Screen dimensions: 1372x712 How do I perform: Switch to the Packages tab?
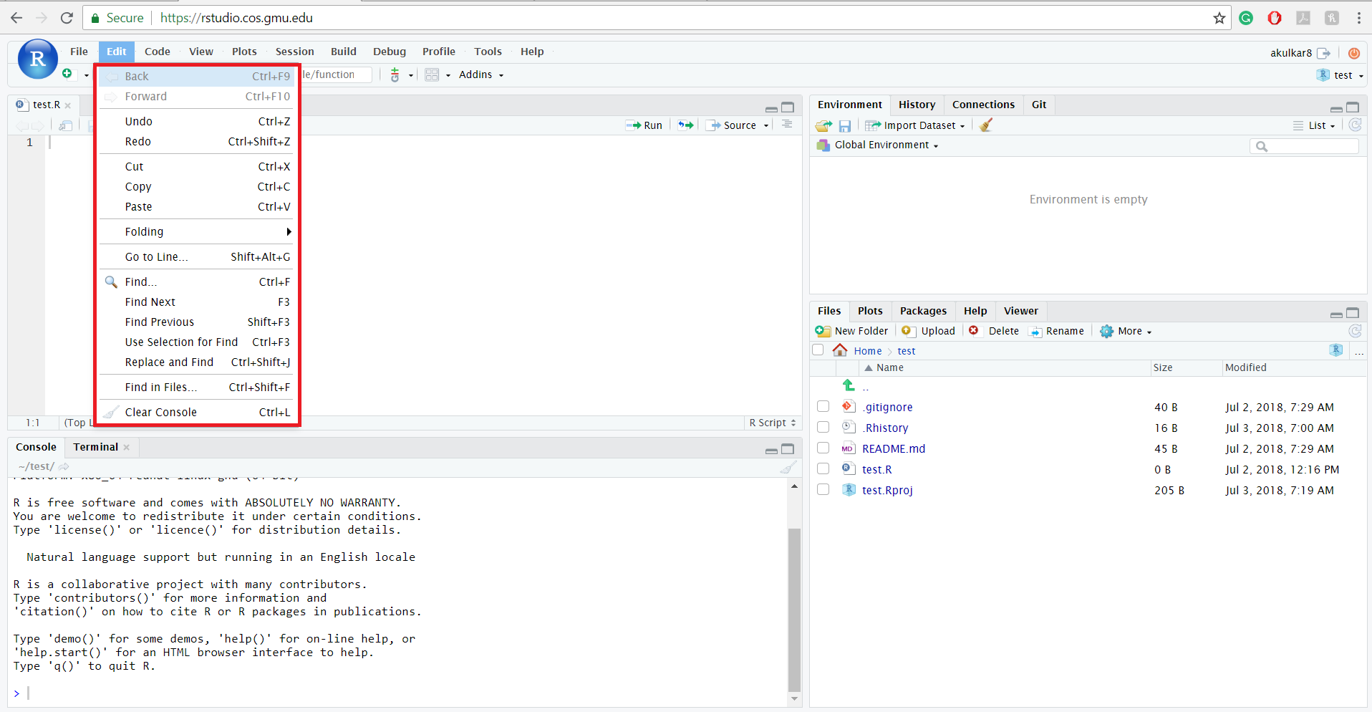(x=923, y=311)
